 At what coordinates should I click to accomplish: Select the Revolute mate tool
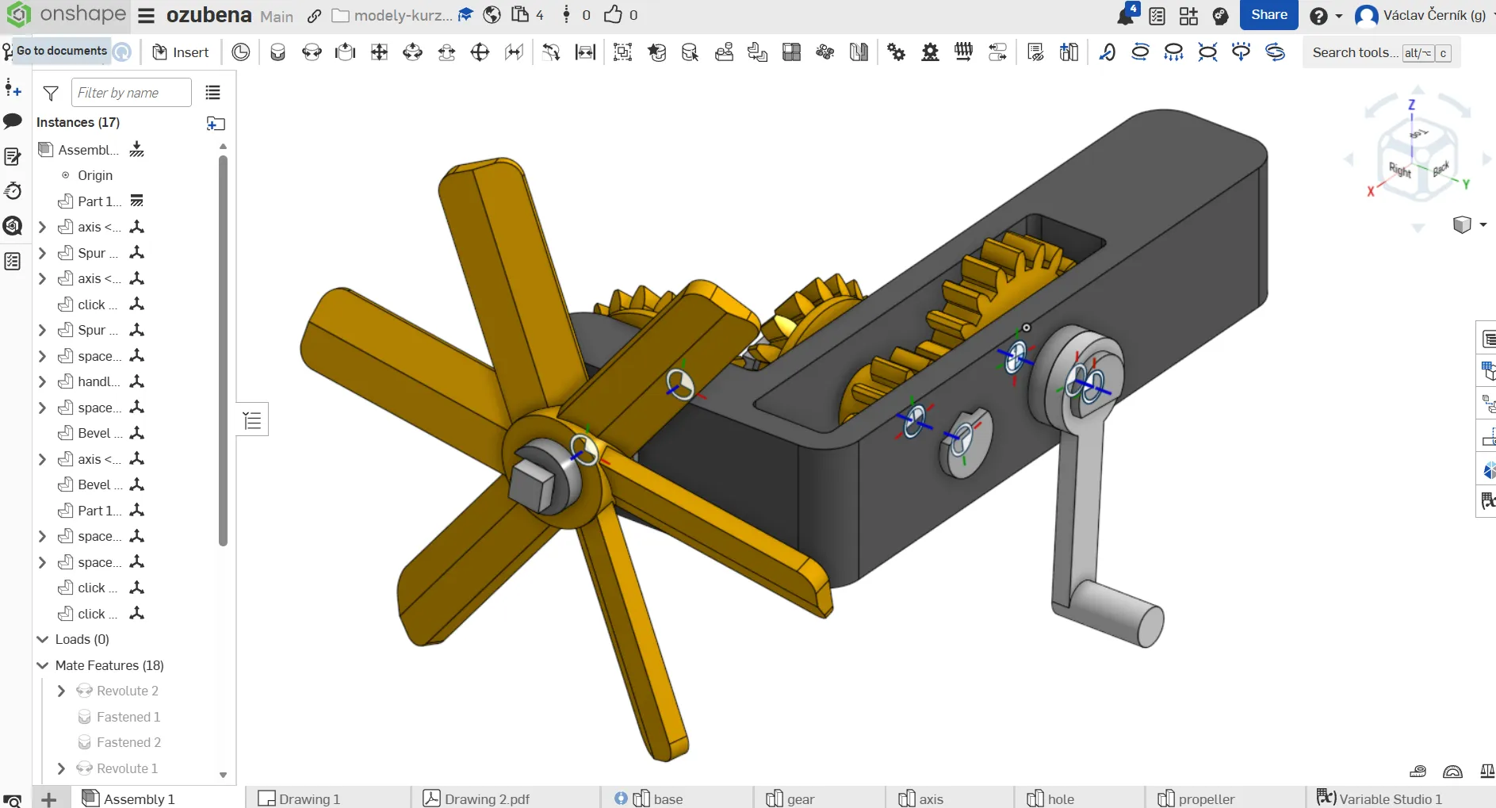click(312, 52)
